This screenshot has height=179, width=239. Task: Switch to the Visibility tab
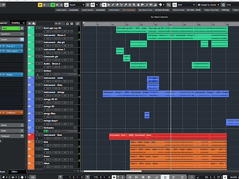point(16,23)
